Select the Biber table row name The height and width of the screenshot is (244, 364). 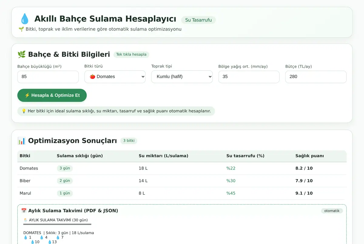coord(25,181)
